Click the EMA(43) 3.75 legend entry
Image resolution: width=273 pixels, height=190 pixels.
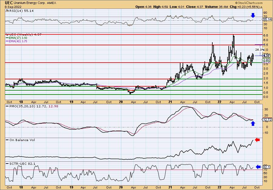[x=19, y=41]
